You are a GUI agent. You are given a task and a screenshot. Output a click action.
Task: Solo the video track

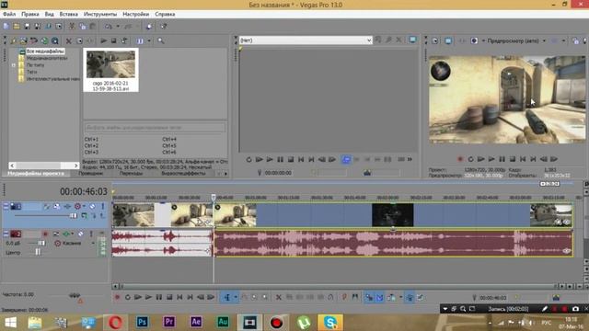(102, 206)
